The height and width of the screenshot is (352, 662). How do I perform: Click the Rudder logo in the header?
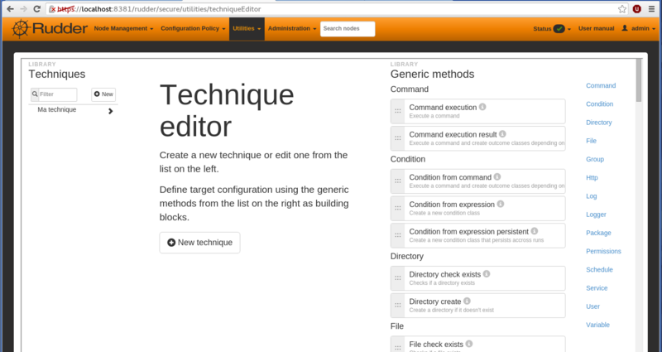coord(50,29)
